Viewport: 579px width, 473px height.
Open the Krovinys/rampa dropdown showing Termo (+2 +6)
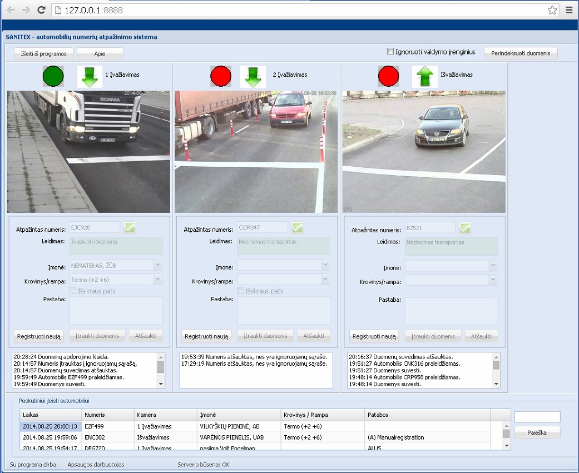coord(159,278)
